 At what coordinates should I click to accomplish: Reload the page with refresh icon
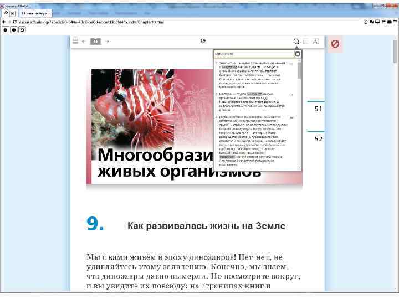15,22
